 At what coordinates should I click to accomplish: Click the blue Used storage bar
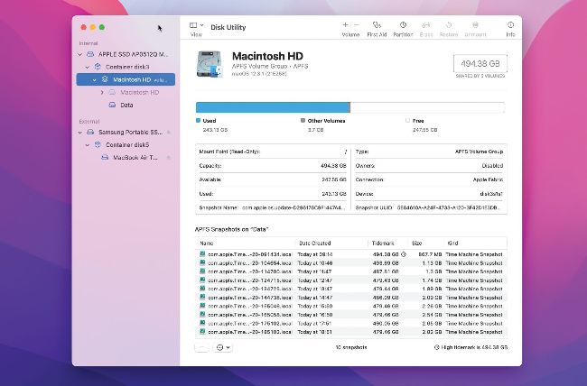(271, 108)
